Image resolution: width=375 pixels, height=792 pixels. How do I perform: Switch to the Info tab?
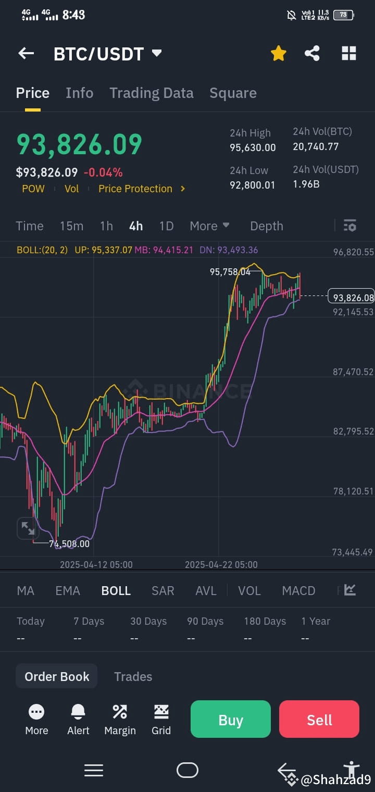click(x=80, y=93)
